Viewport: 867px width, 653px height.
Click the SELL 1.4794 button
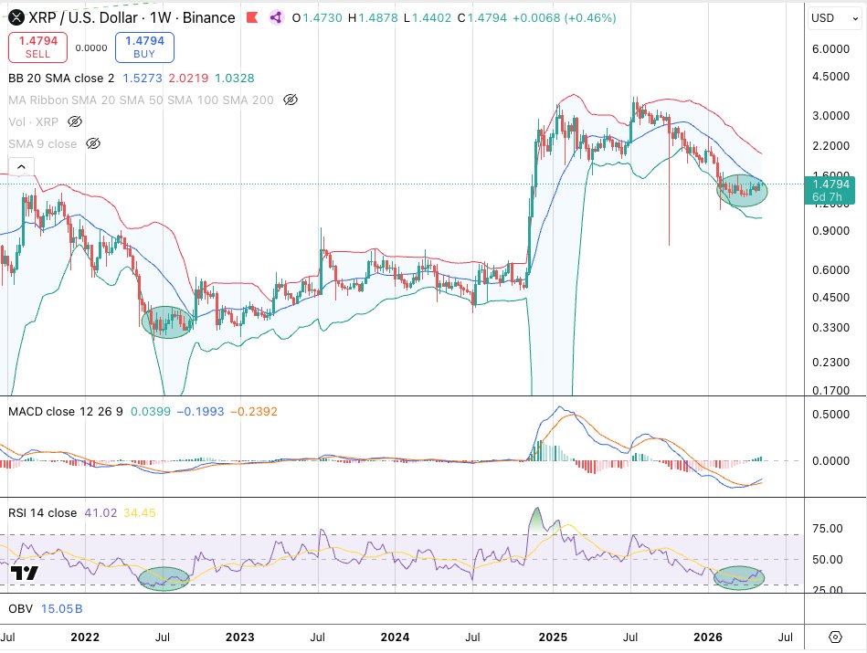click(37, 47)
